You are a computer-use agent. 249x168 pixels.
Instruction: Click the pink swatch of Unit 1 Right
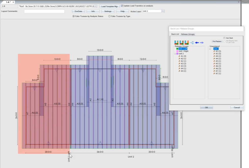[x=177, y=51]
